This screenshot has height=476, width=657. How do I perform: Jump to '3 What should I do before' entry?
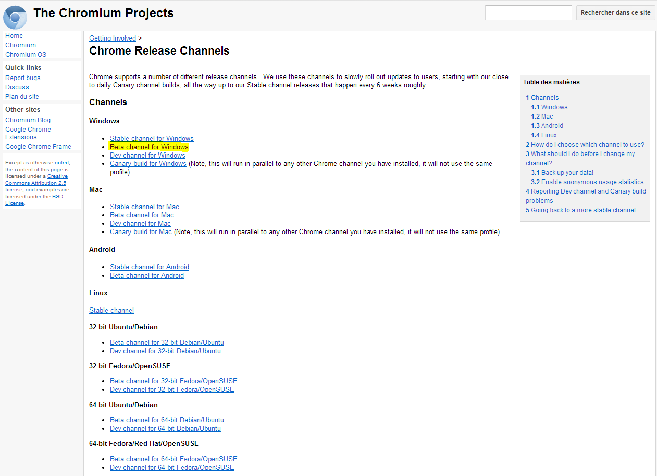click(580, 159)
